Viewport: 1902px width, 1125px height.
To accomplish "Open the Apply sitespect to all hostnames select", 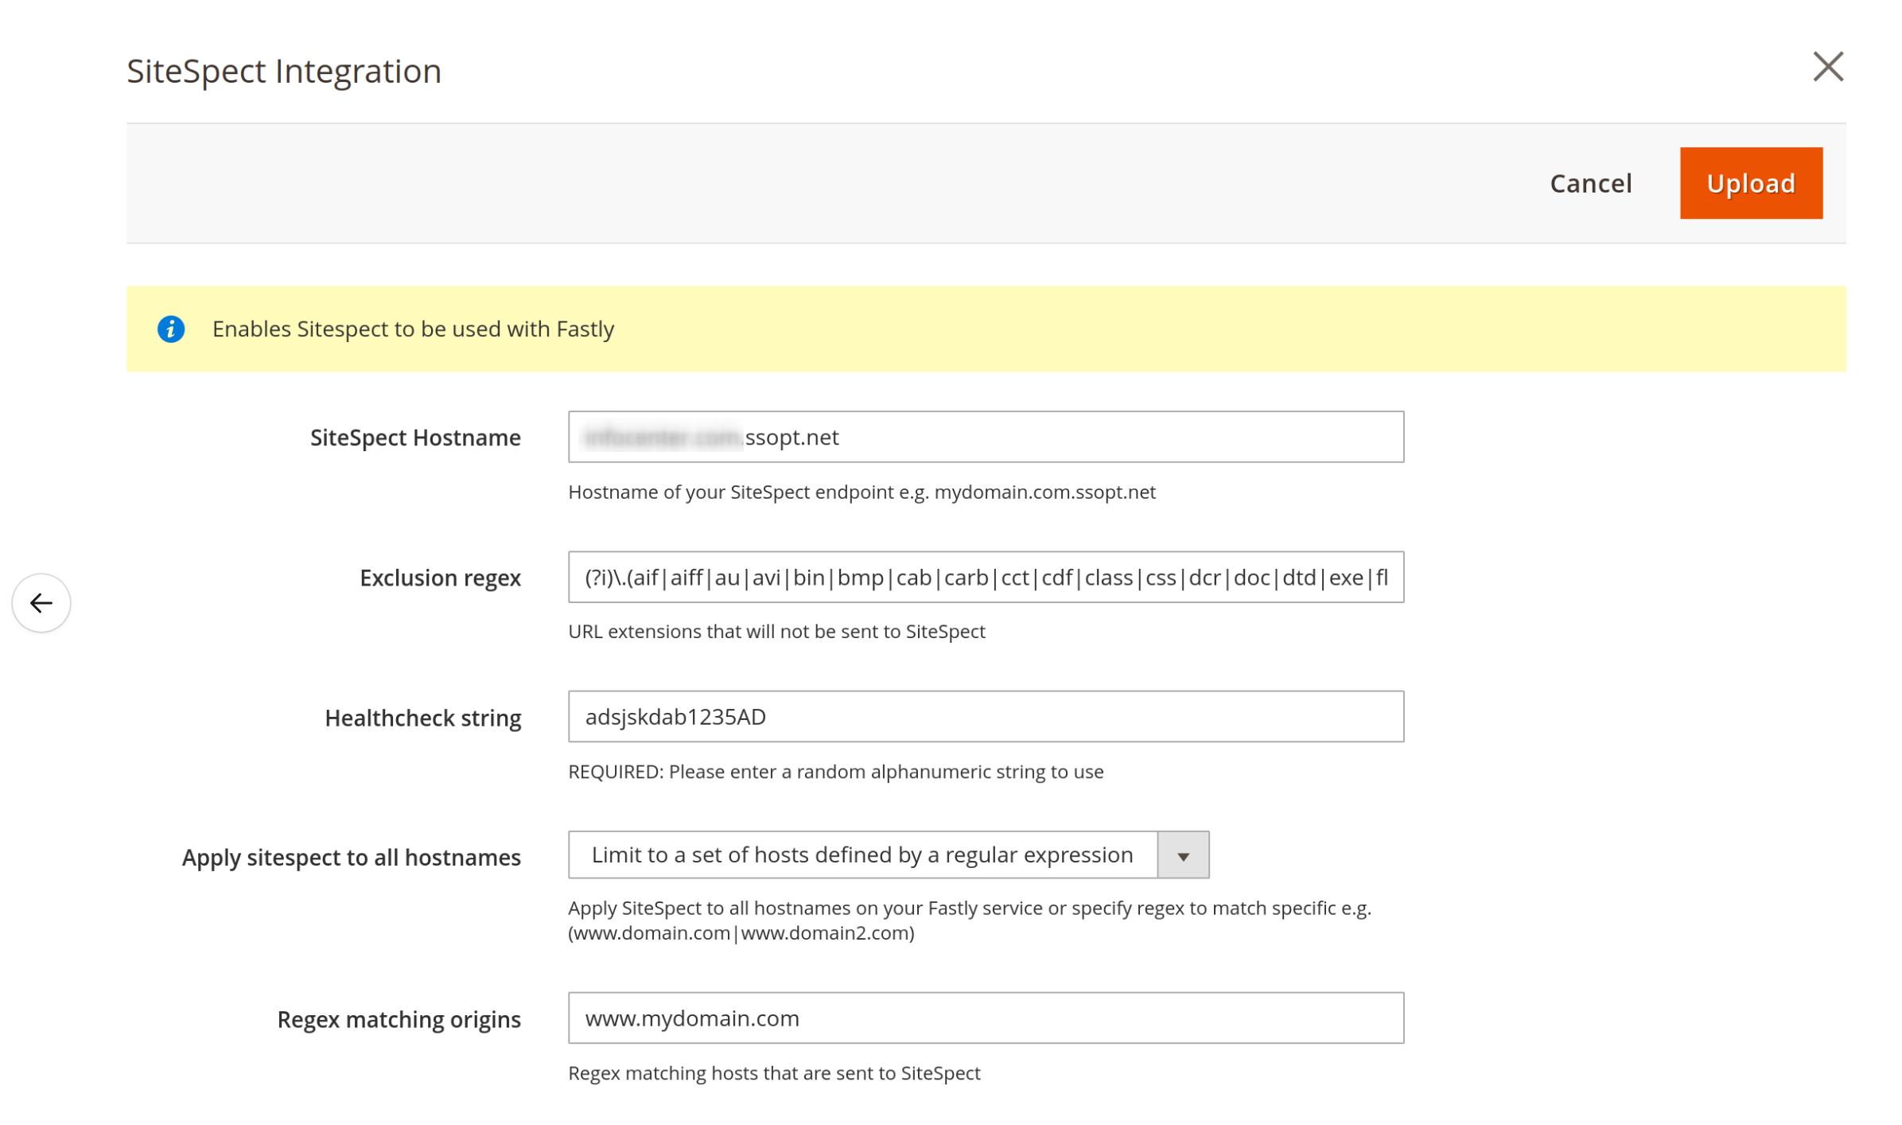I will click(x=862, y=854).
